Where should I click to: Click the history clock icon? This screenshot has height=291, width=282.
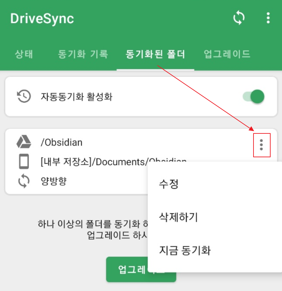24,96
